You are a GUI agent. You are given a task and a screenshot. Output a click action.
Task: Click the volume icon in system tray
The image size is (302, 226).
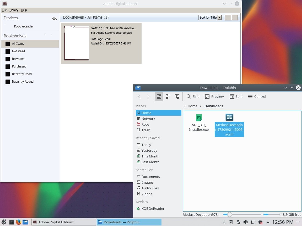coord(246,222)
